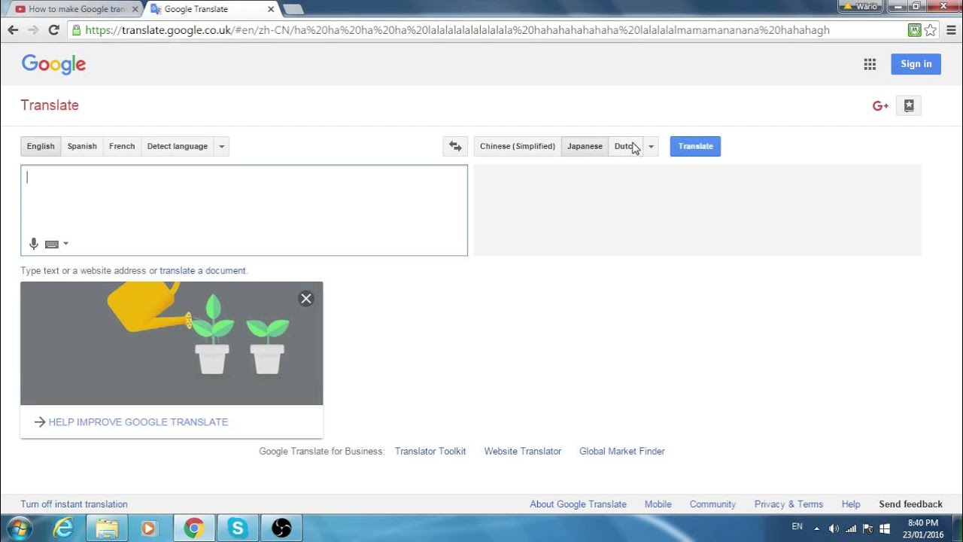This screenshot has width=963, height=542.
Task: Open the Google apps grid
Action: [870, 64]
